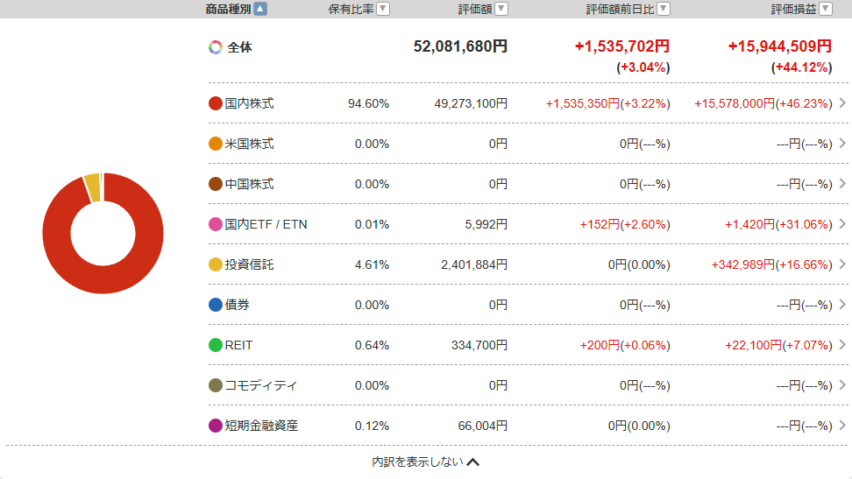The height and width of the screenshot is (479, 852).
Task: Expand 国内株式 row chevron
Action: pyautogui.click(x=842, y=103)
